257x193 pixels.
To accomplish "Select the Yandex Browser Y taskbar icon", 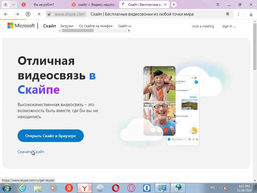I will tap(84, 188).
